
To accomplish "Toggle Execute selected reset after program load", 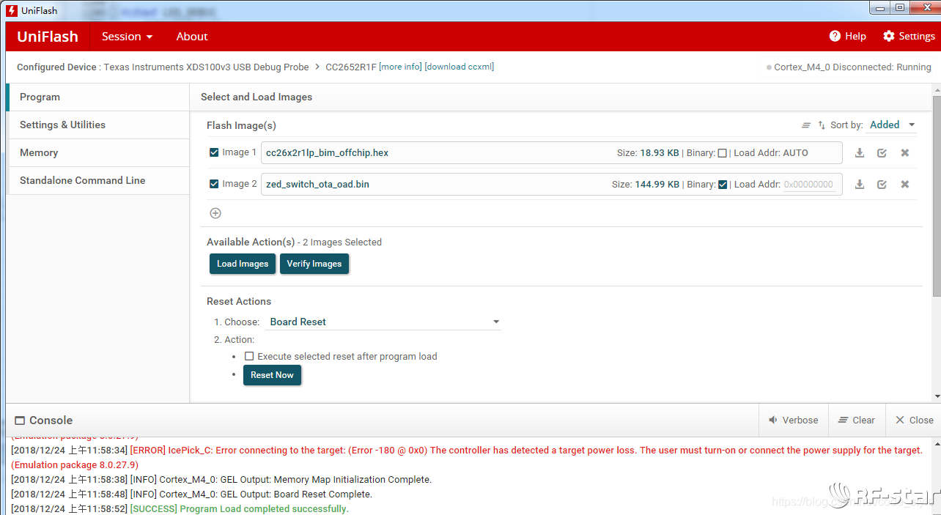I will pyautogui.click(x=249, y=356).
